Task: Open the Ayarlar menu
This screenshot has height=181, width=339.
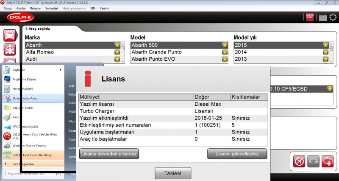Action: pos(21,8)
